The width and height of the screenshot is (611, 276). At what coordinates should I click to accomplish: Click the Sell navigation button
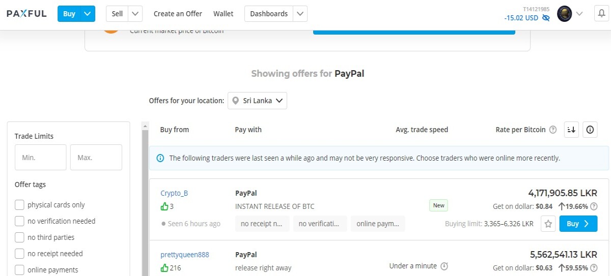pos(117,14)
